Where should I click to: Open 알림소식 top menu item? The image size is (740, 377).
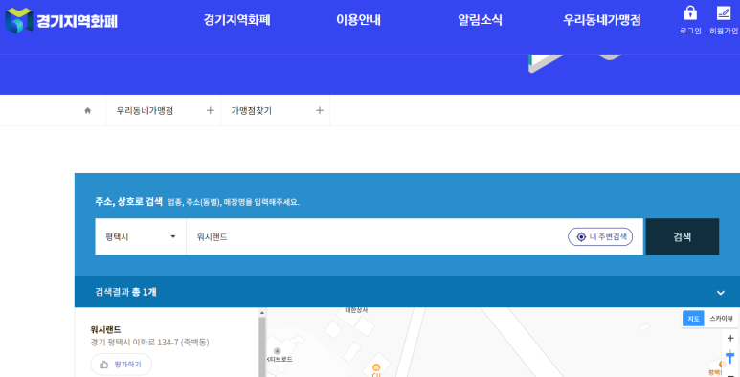pos(480,20)
